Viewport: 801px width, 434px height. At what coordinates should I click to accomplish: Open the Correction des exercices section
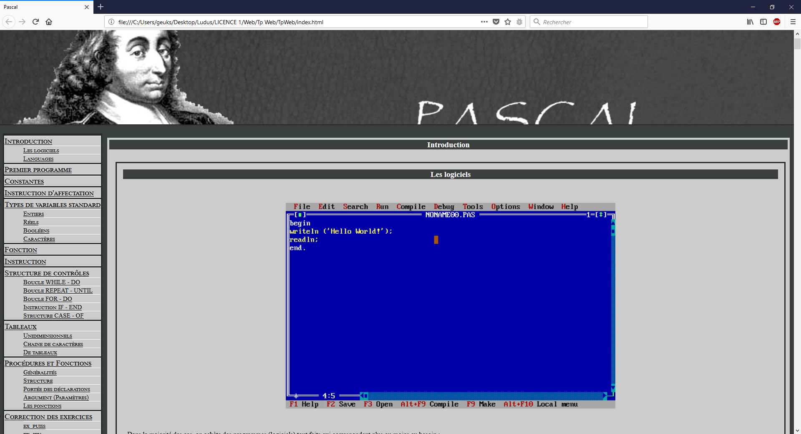click(x=48, y=416)
